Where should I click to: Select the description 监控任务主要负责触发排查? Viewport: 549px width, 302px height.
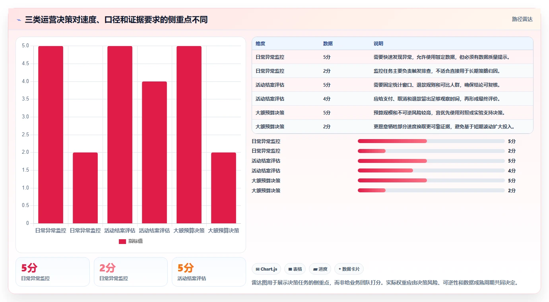(x=437, y=71)
